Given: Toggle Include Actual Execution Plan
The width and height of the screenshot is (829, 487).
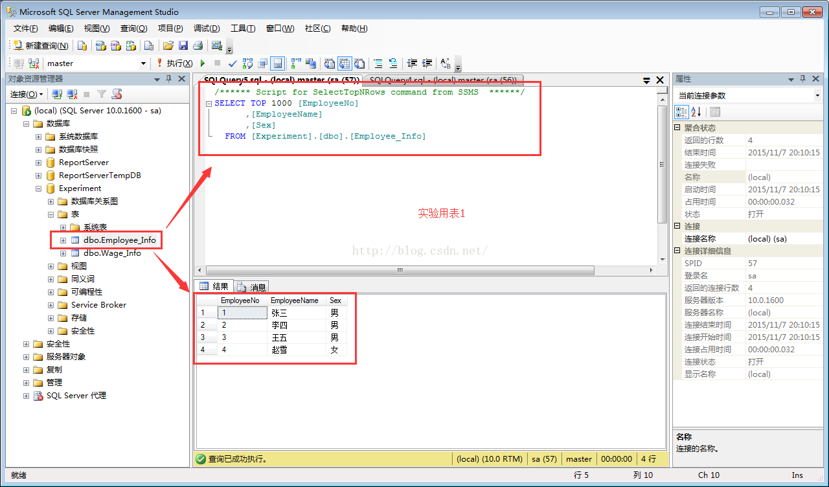Looking at the screenshot, I should coord(296,63).
